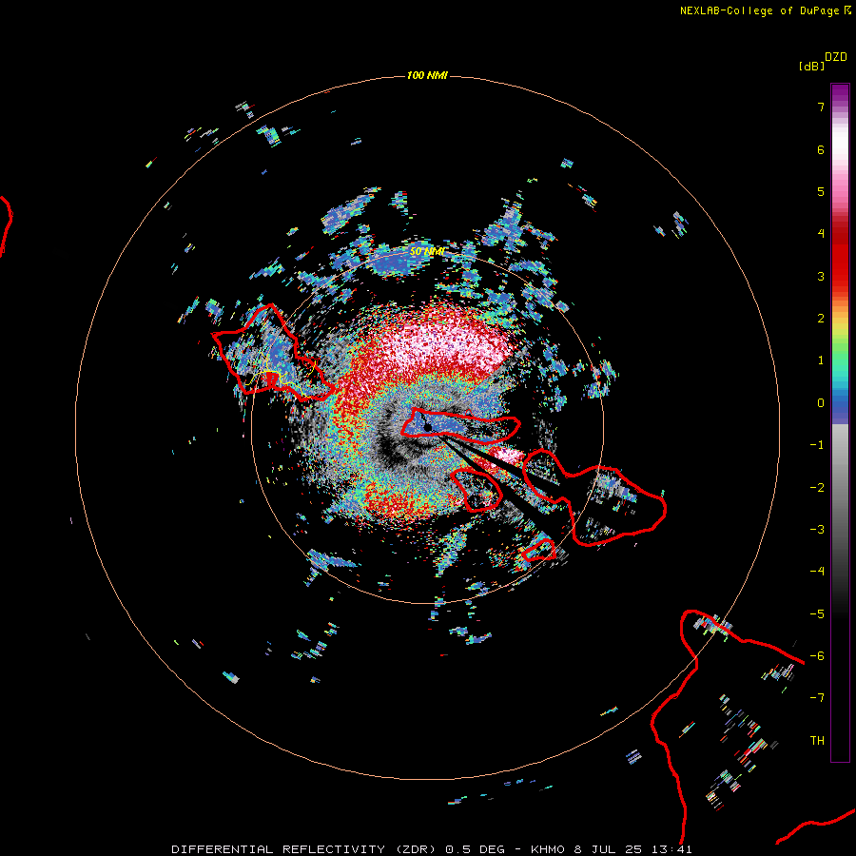Click the -3 value on color scale
Screen dimensions: 856x856
(817, 530)
